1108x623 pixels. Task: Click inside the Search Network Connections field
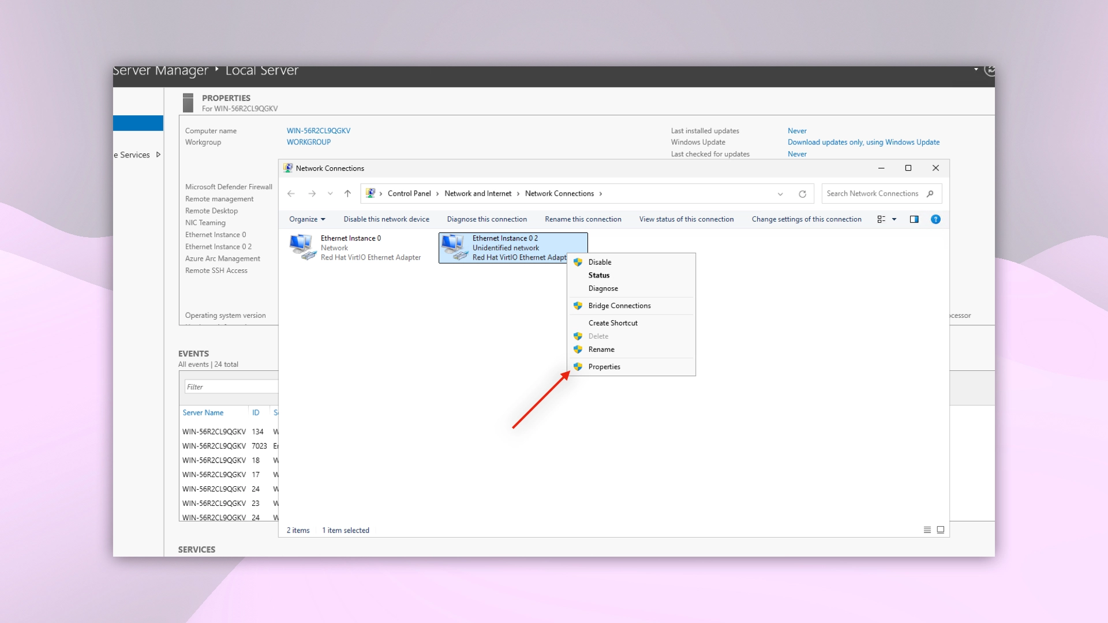[871, 194]
